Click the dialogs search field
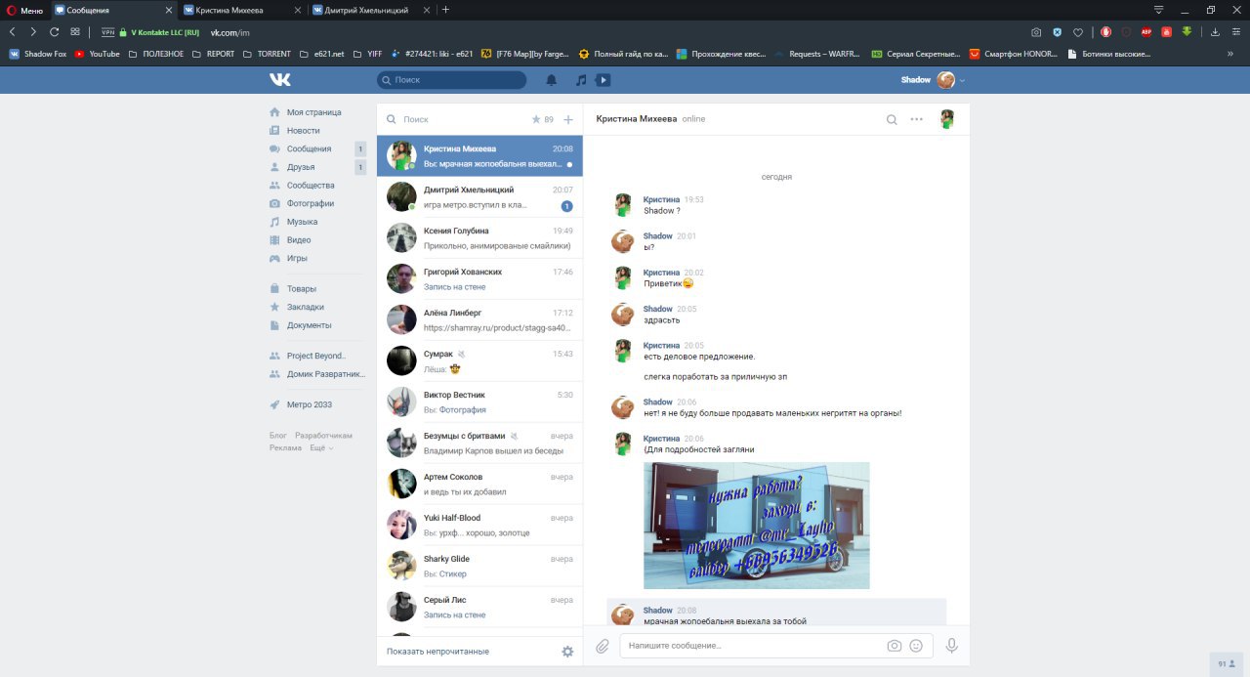This screenshot has height=677, width=1250. tap(457, 119)
